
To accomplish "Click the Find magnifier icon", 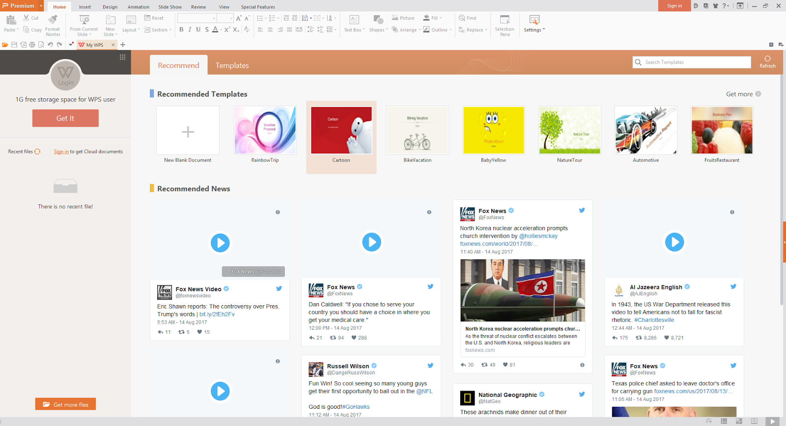I will (462, 18).
